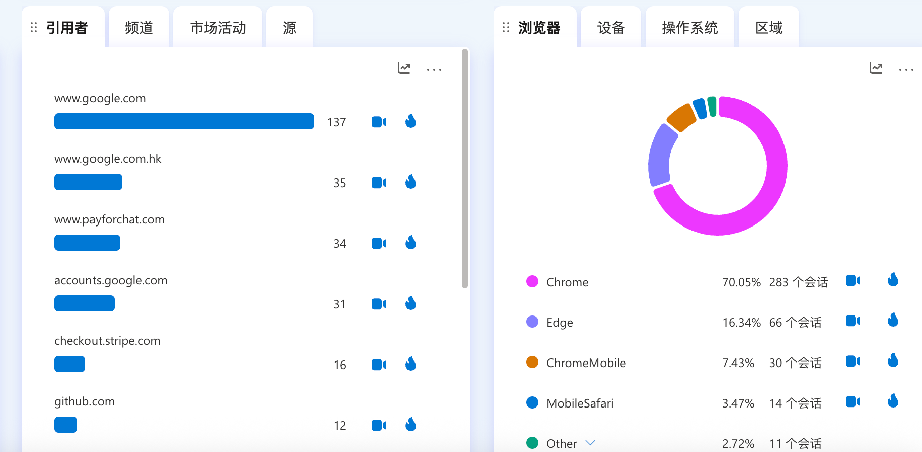Click the www.google.com referrer label
This screenshot has height=452, width=922.
coord(100,99)
